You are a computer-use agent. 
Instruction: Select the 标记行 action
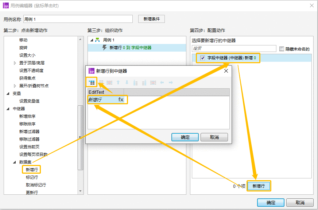[32, 177]
